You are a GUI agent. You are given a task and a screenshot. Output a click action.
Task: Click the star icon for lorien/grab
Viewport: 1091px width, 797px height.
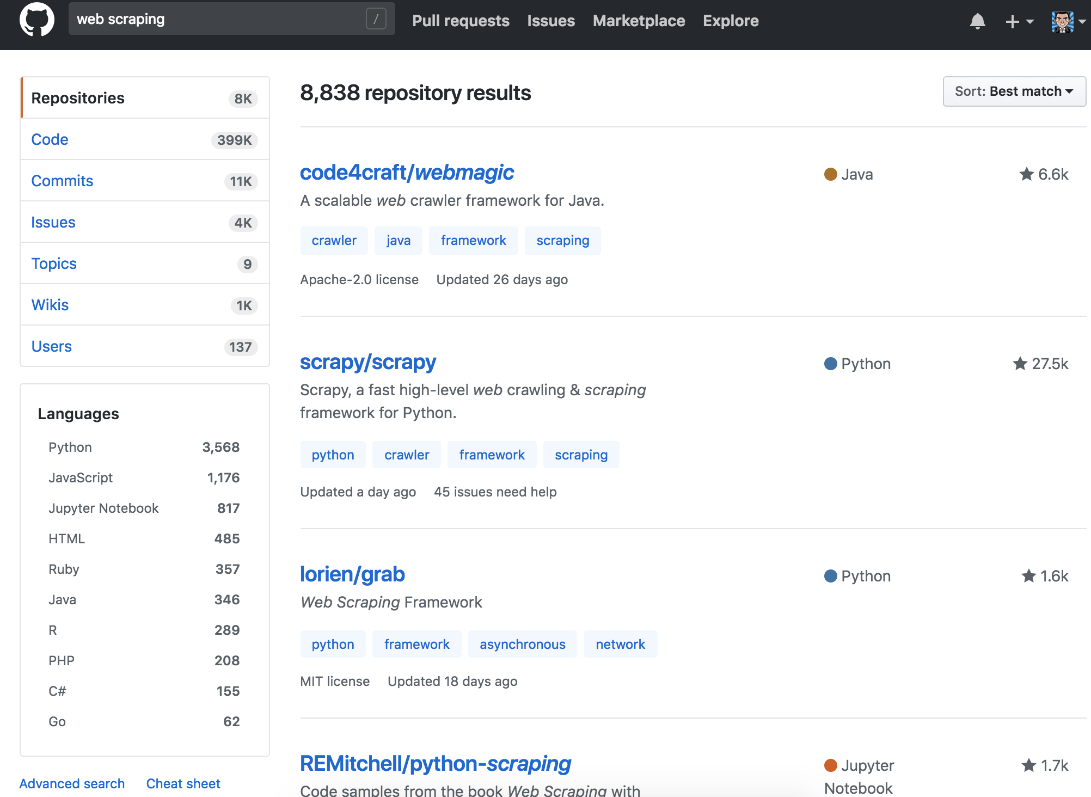point(1028,576)
